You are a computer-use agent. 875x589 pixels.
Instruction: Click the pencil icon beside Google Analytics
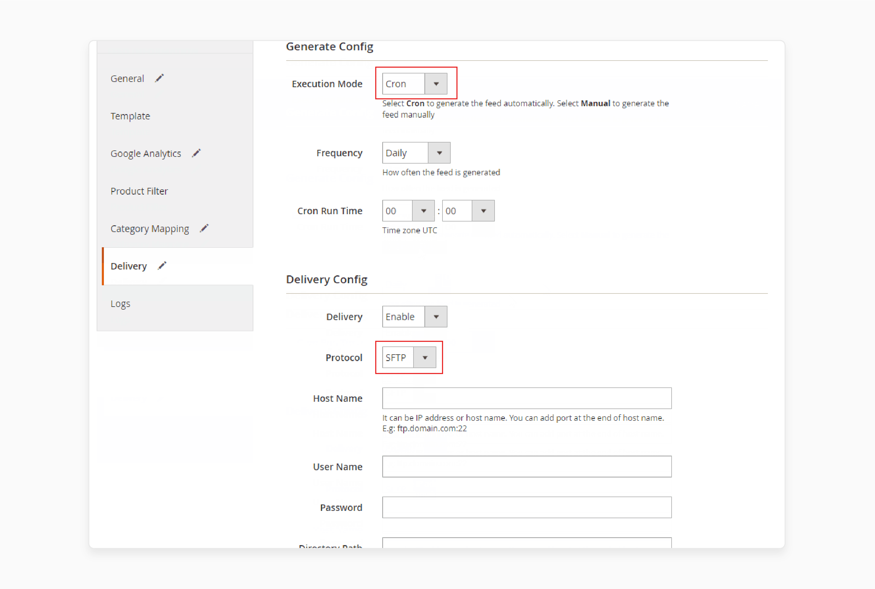click(196, 153)
